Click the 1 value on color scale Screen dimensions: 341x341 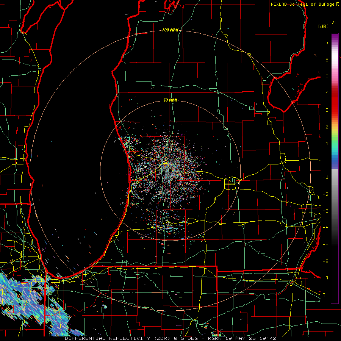click(327, 144)
